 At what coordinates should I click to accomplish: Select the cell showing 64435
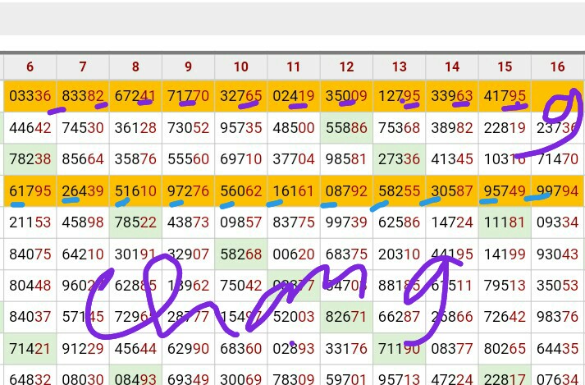(558, 349)
